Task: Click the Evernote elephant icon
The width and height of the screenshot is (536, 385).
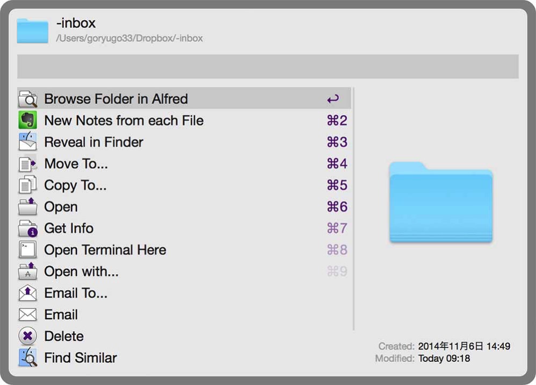Action: (27, 121)
